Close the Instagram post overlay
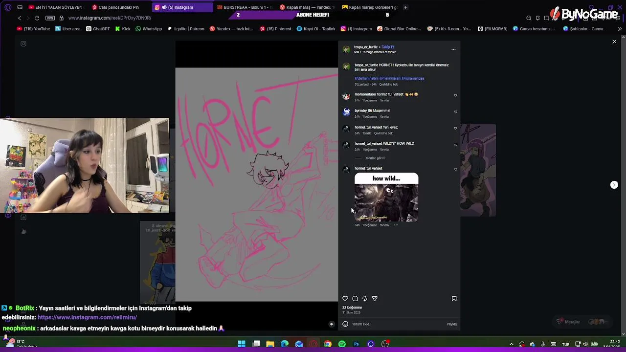This screenshot has height=352, width=626. 614,42
